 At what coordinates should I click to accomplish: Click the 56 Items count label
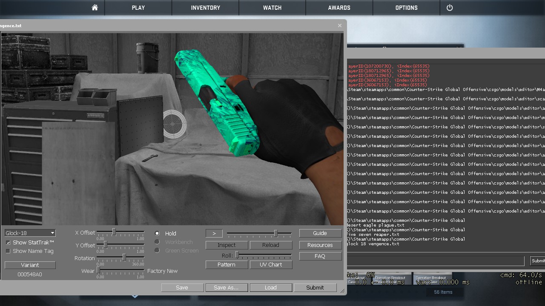(x=443, y=292)
